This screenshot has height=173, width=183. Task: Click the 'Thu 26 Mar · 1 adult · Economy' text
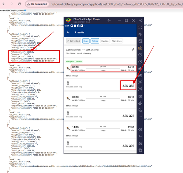(79, 53)
